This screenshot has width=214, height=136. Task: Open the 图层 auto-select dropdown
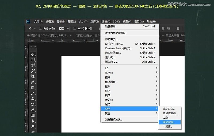tap(64, 29)
